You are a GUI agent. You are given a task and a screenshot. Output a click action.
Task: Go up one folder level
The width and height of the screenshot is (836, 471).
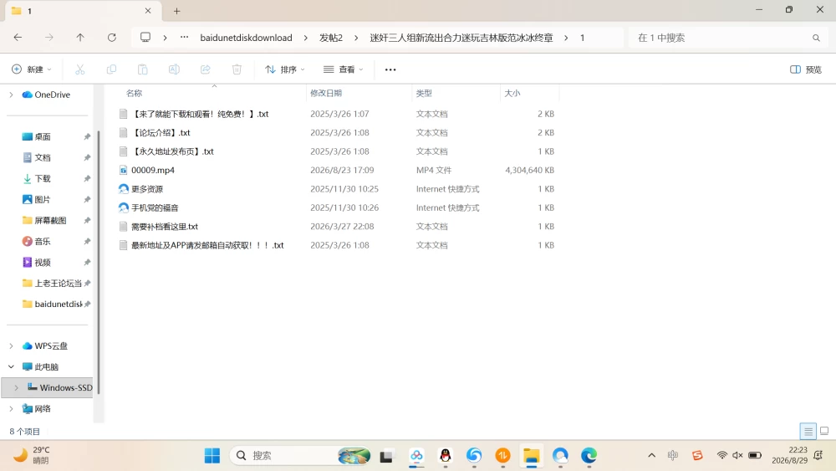coord(80,38)
